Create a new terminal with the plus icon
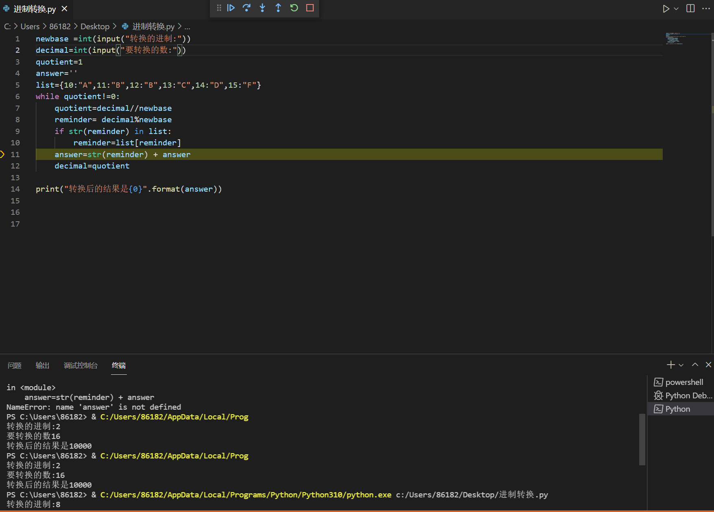 click(x=671, y=365)
